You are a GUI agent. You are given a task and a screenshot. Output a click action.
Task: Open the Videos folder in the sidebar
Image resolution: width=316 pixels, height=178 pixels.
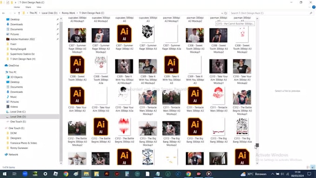[x=14, y=106]
